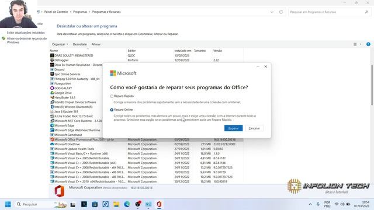The width and height of the screenshot is (374, 210).
Task: Select Java 8 Update 361 entry
Action: coord(66,111)
